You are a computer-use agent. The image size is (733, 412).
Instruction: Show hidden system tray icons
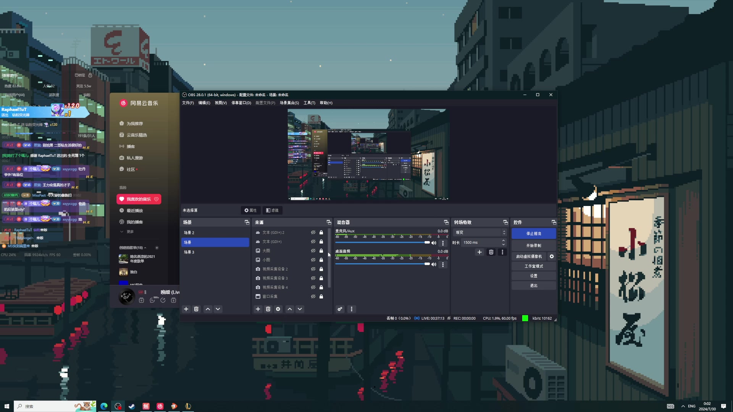tap(683, 406)
